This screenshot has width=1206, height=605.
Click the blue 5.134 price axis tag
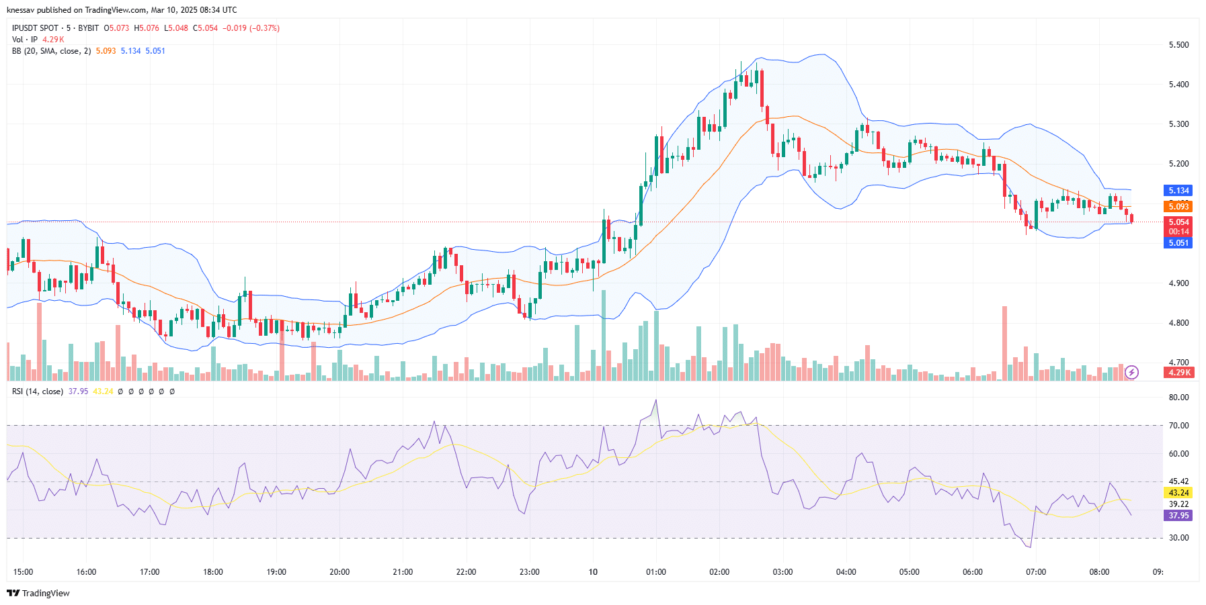(1178, 191)
